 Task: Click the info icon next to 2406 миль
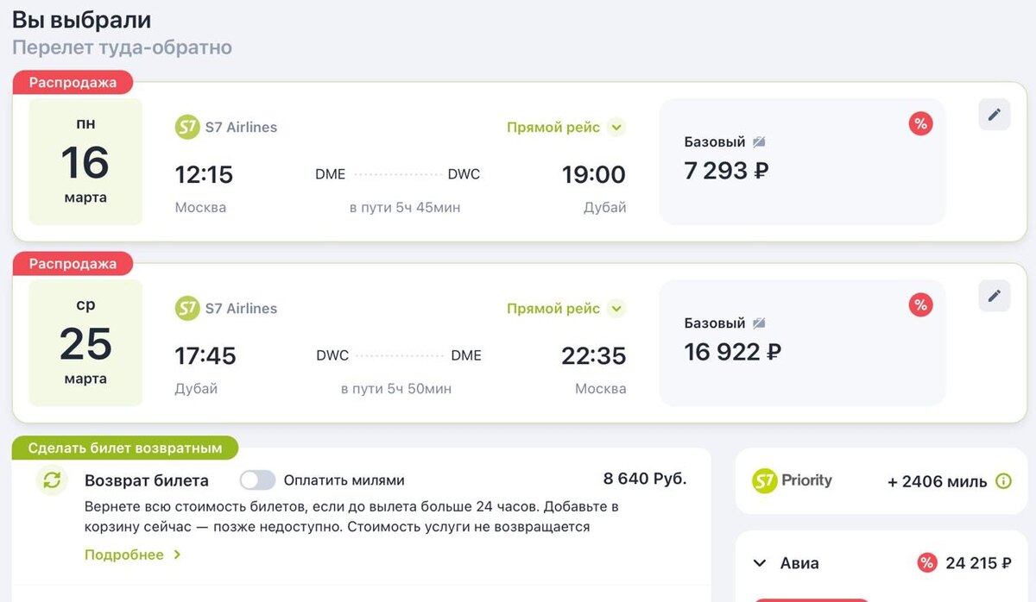click(x=1003, y=481)
